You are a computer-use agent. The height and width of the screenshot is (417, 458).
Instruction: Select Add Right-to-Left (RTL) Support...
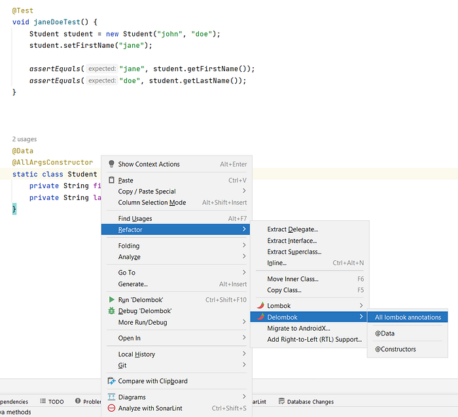tap(309, 339)
